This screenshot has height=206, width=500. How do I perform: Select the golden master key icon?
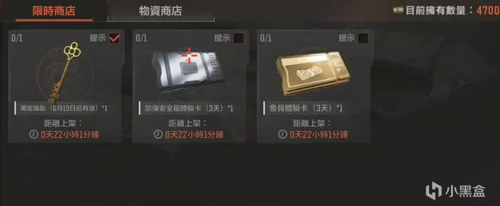click(x=65, y=72)
